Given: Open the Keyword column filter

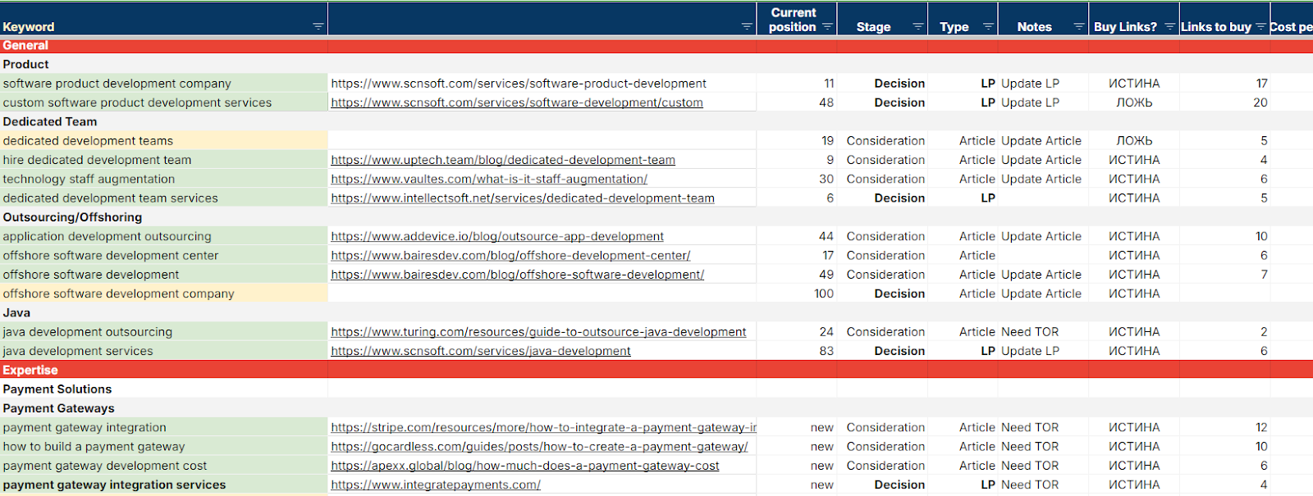Looking at the screenshot, I should click(318, 27).
